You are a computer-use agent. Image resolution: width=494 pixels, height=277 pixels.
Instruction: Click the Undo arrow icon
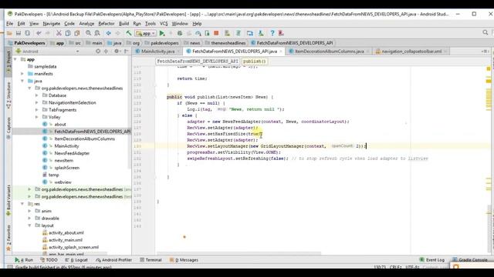(x=39, y=33)
